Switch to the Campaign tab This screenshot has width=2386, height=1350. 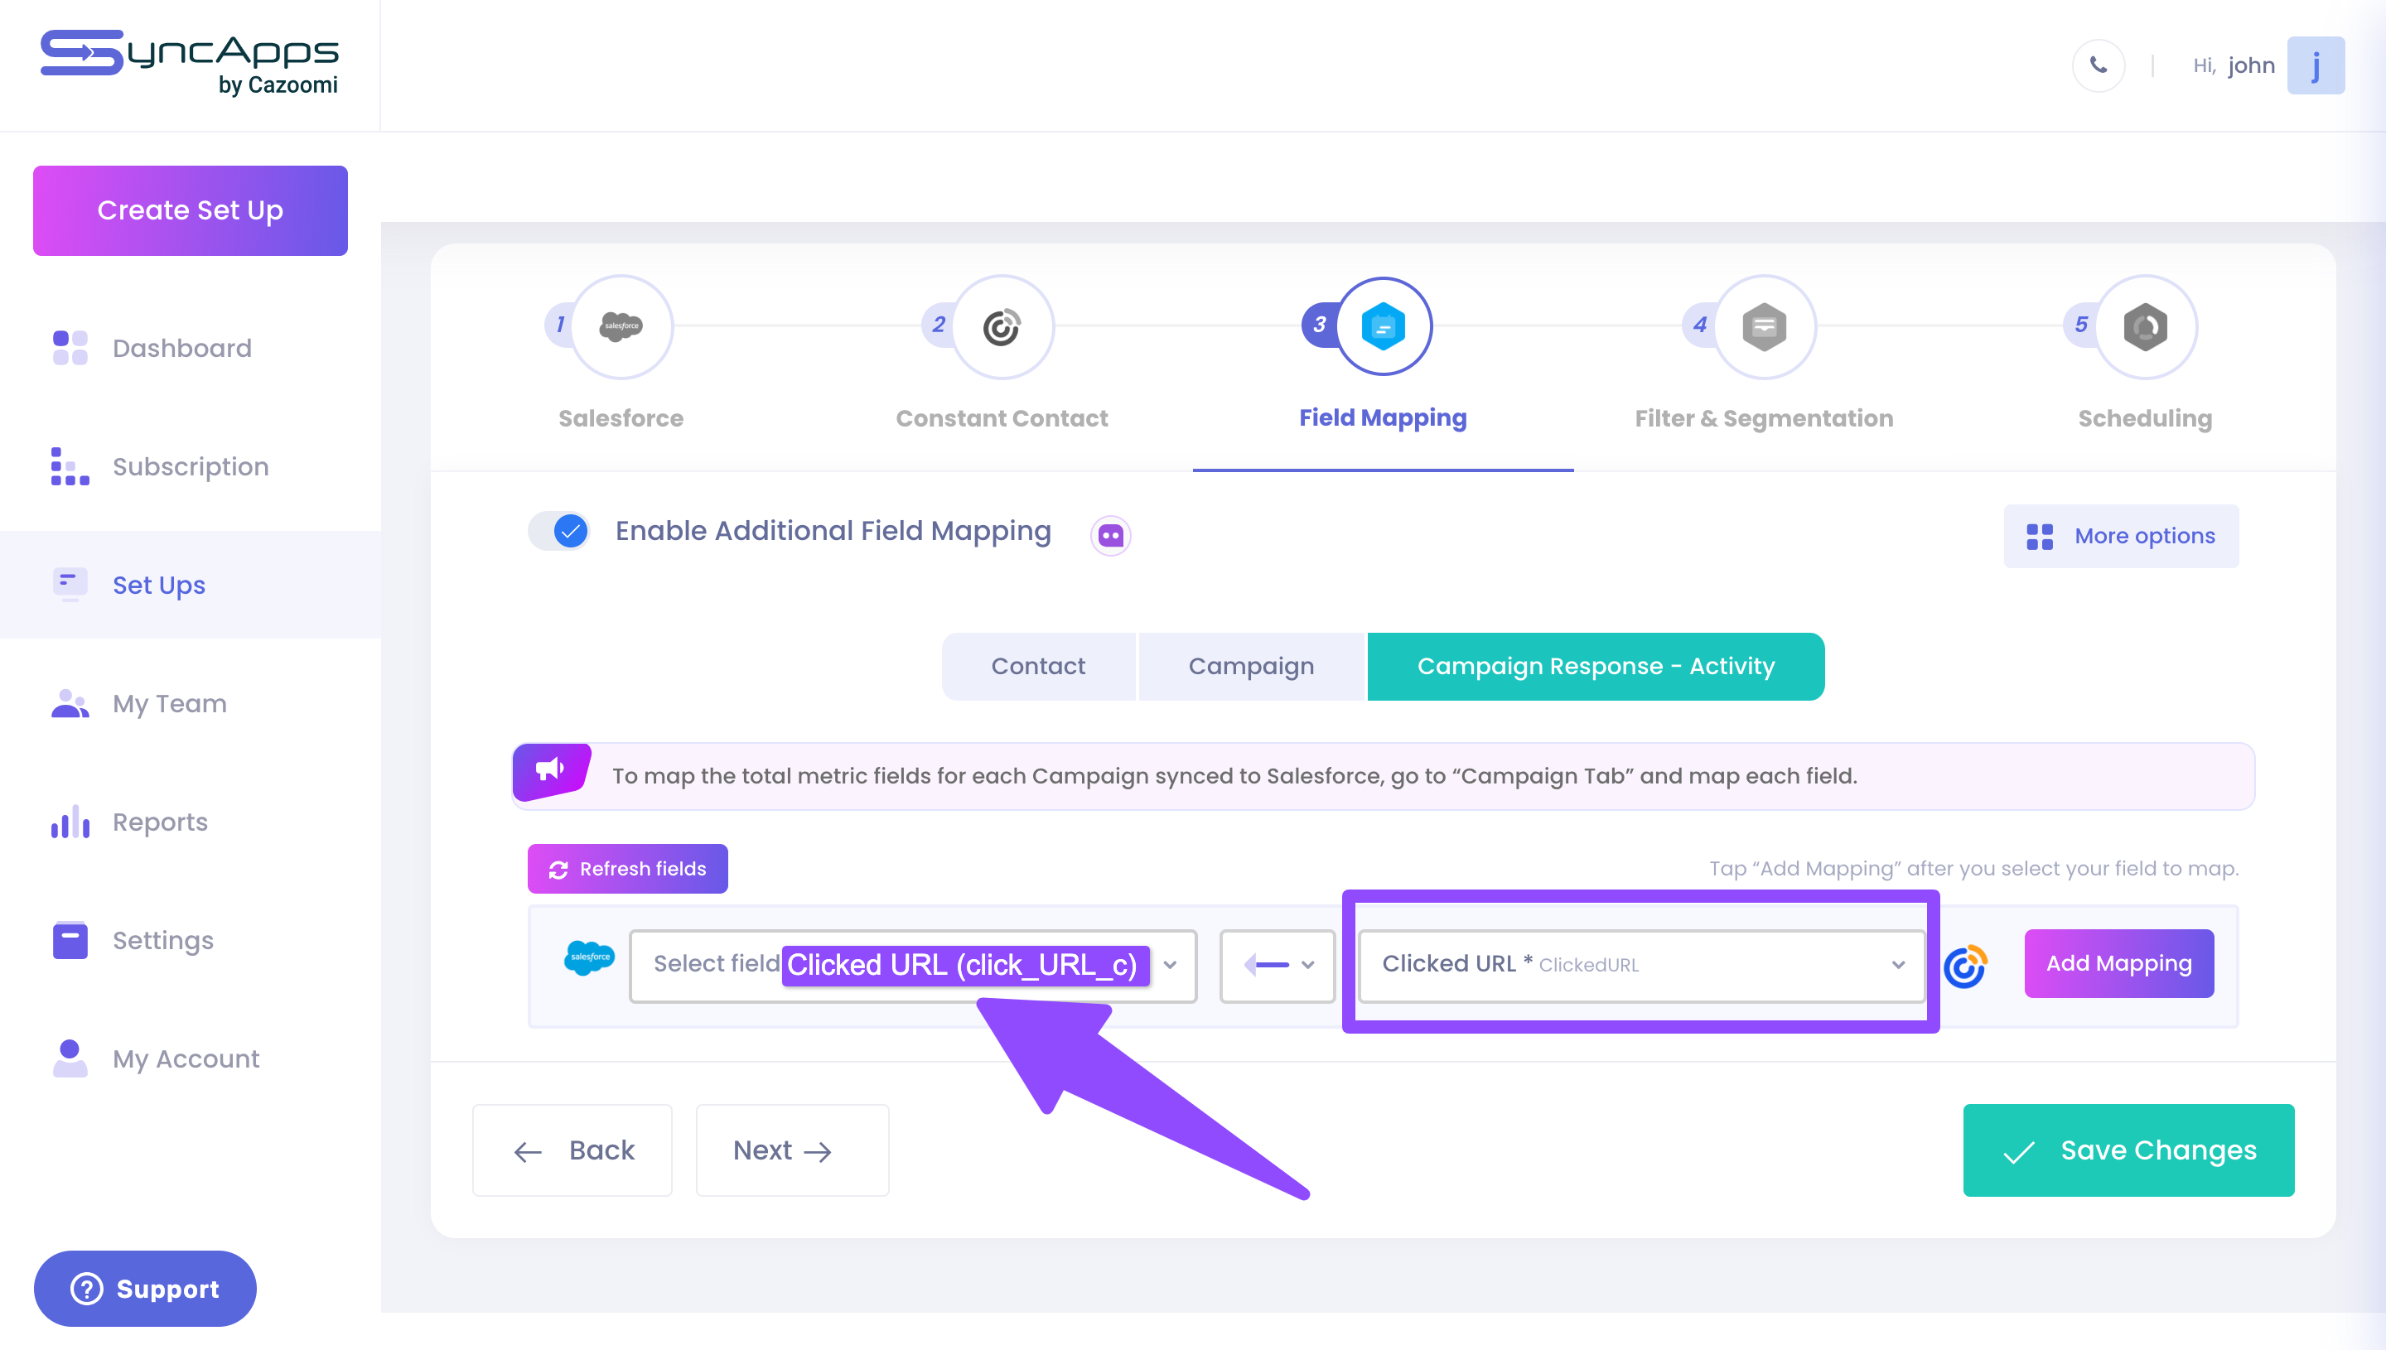pyautogui.click(x=1251, y=666)
